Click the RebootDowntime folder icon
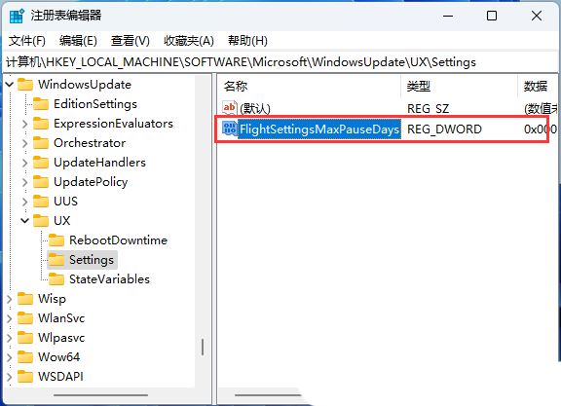Viewport: 561px width, 406px height. [56, 240]
